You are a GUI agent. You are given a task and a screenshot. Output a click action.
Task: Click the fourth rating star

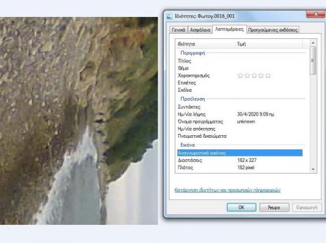pyautogui.click(x=261, y=75)
